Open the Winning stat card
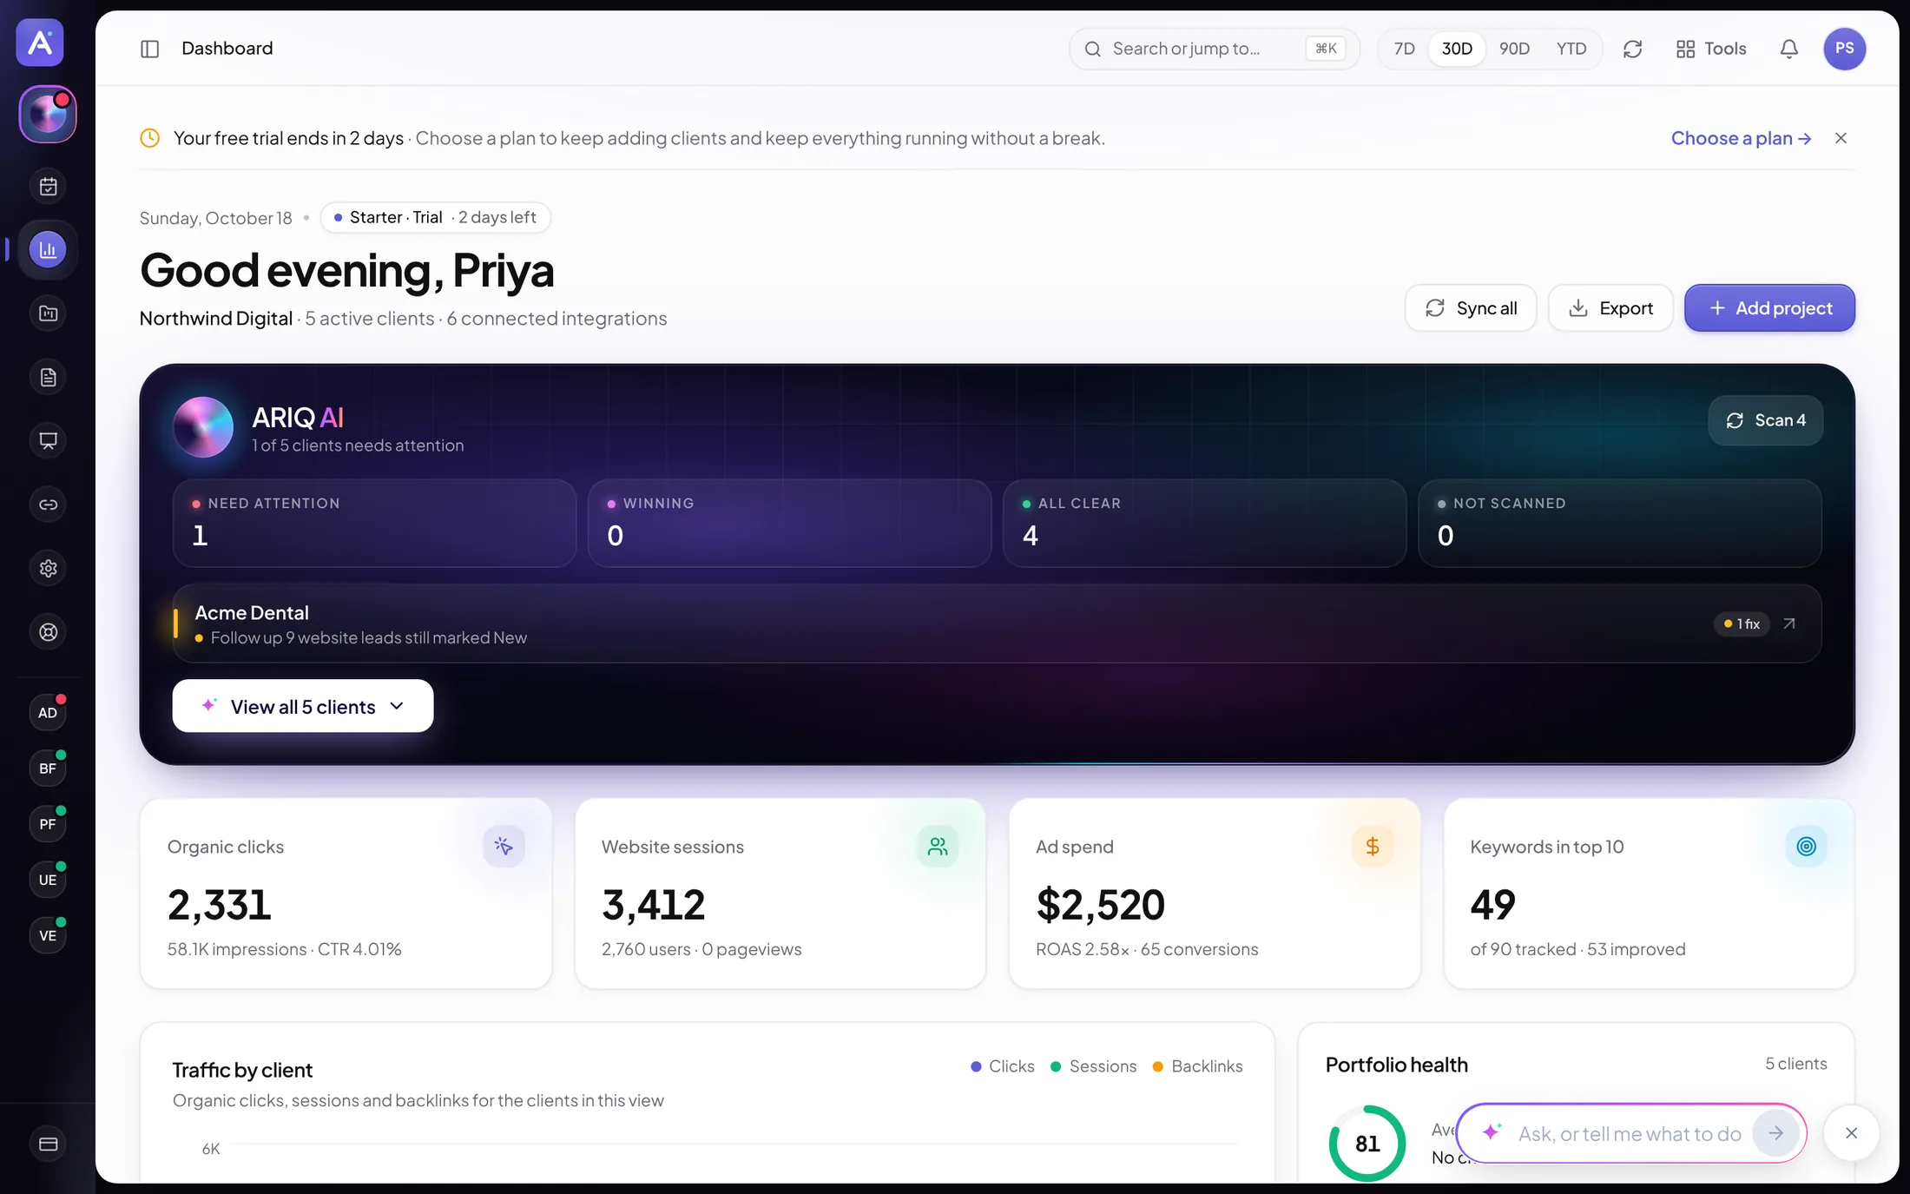This screenshot has height=1194, width=1910. coord(789,523)
